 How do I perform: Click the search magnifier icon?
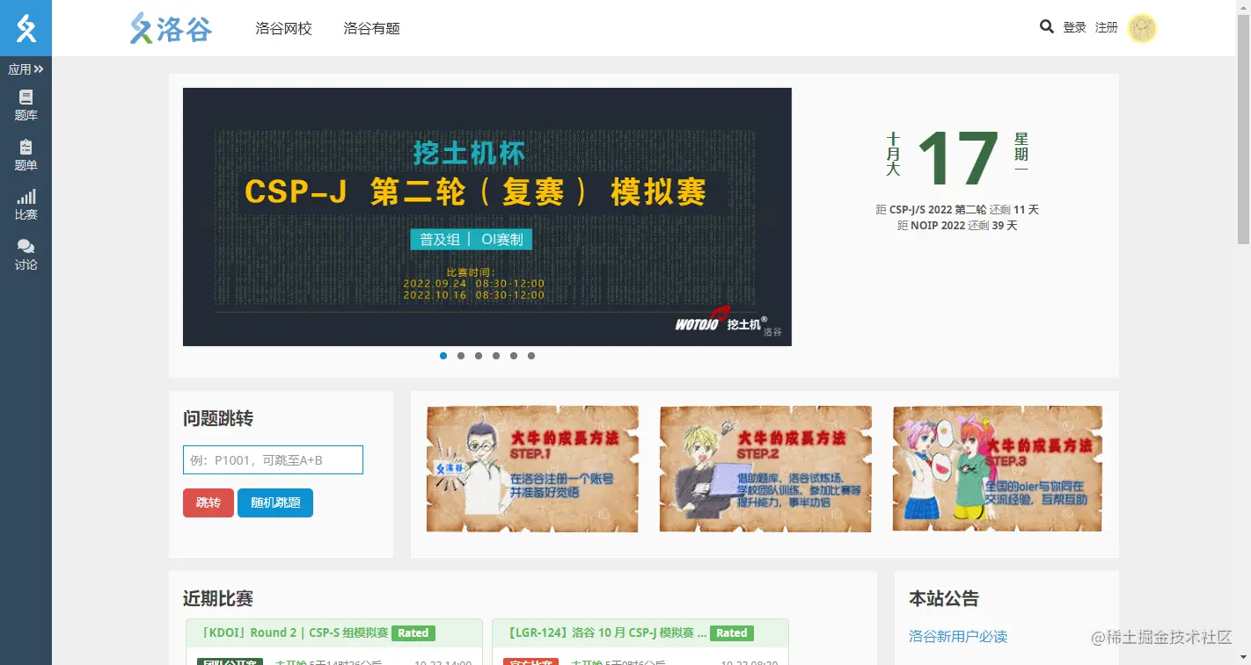[1046, 27]
